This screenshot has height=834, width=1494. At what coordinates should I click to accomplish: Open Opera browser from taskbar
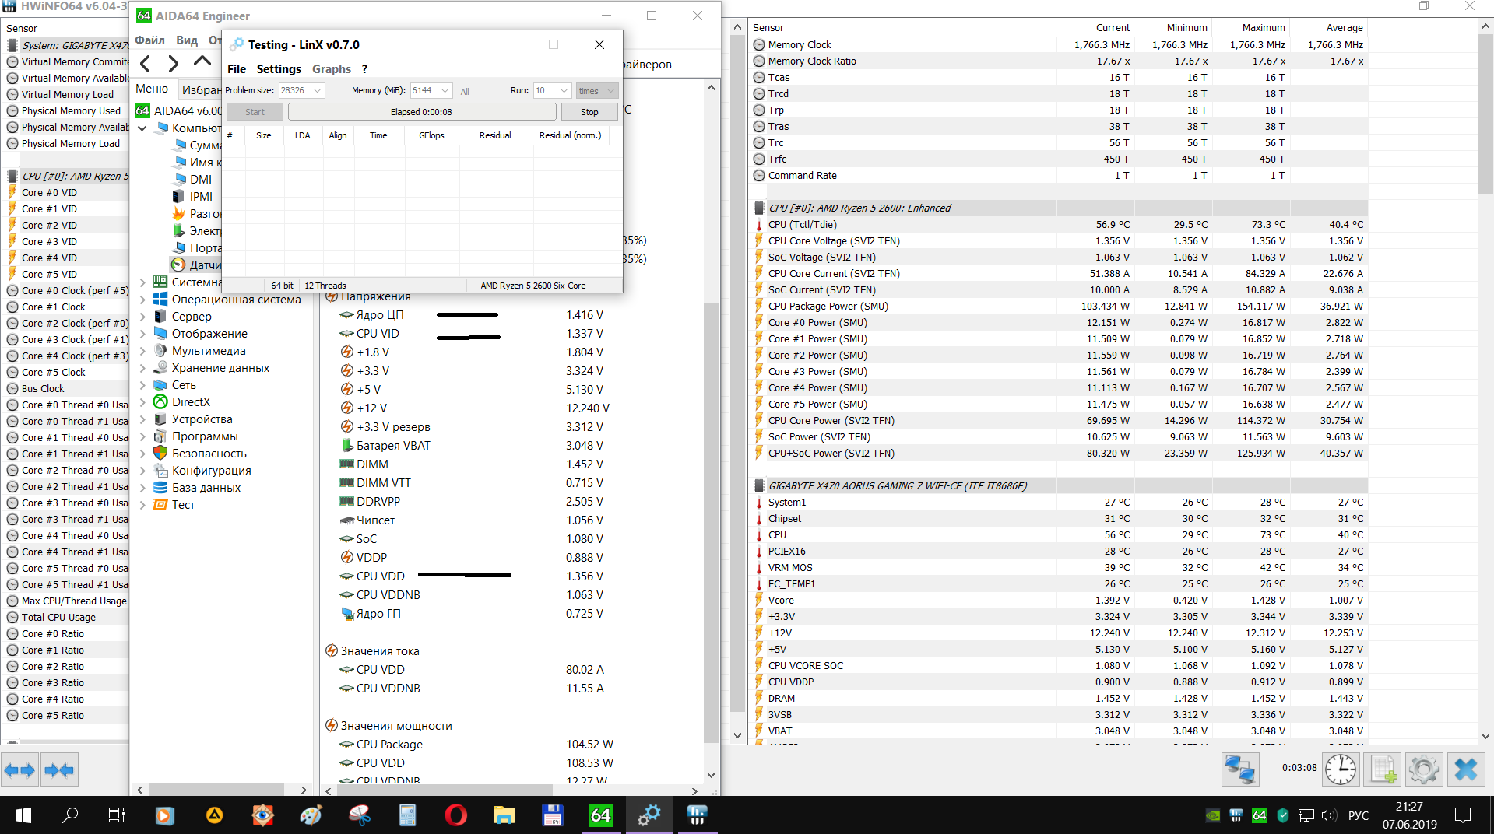click(x=456, y=815)
